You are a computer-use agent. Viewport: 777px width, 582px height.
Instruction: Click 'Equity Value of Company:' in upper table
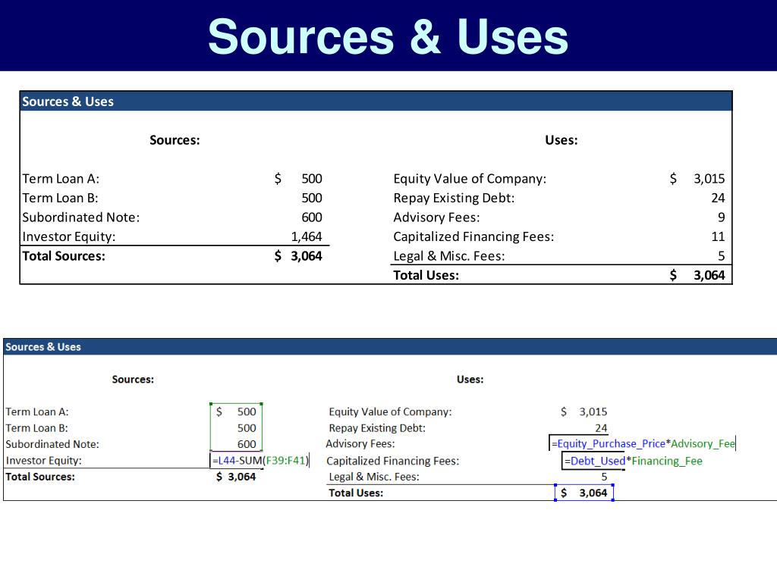point(470,179)
